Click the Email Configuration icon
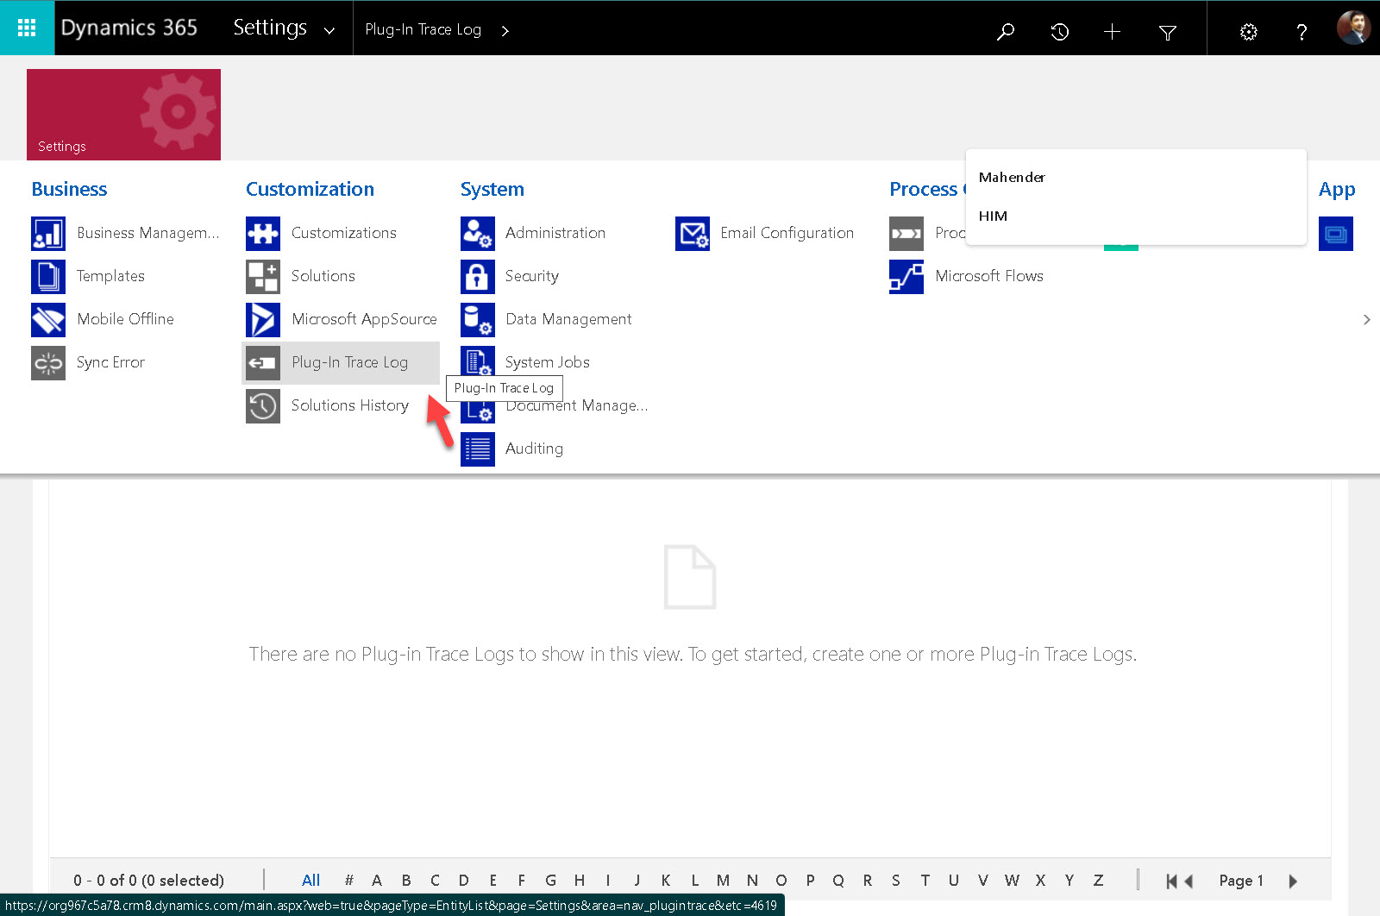This screenshot has width=1380, height=916. pos(693,234)
